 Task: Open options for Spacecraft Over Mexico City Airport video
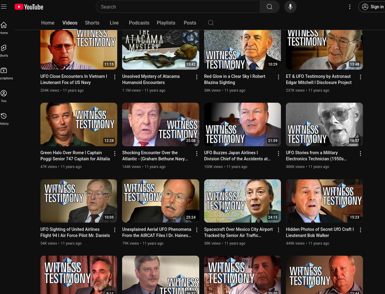(x=278, y=230)
